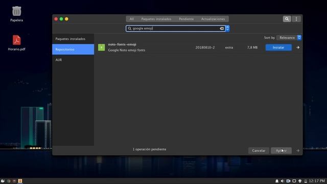The height and width of the screenshot is (184, 327).
Task: Click the extra repository label
Action: point(229,48)
